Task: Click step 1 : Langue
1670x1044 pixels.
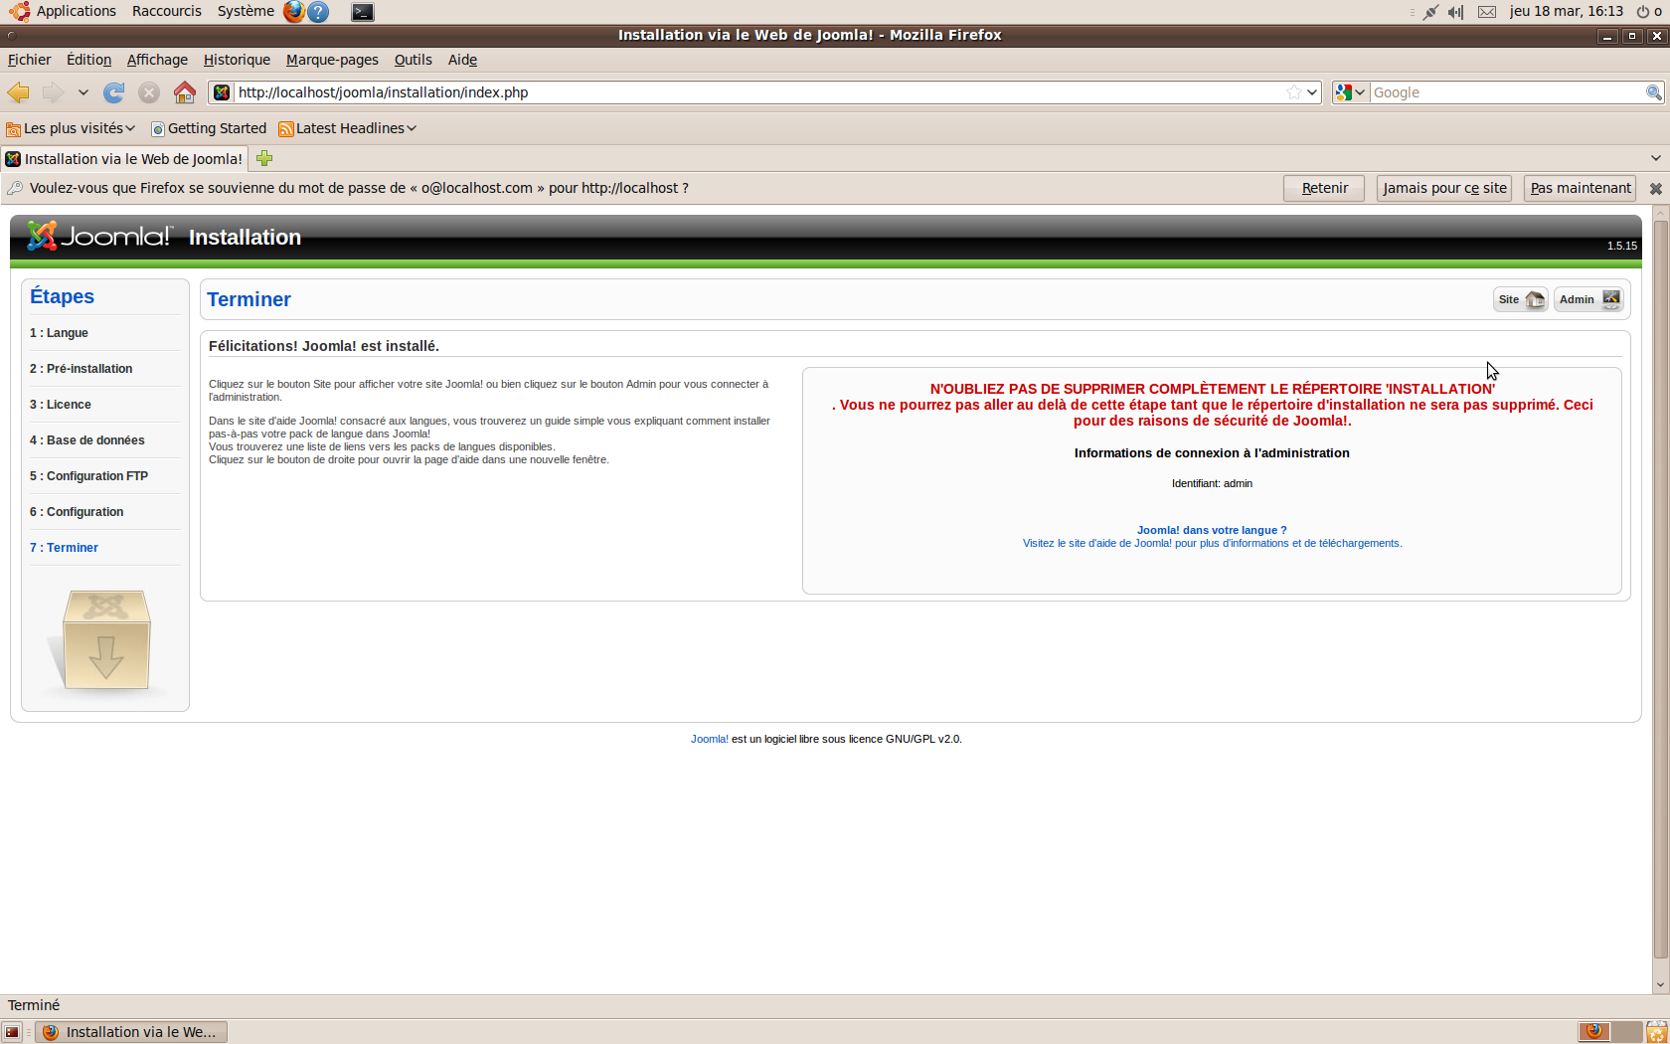Action: click(59, 333)
